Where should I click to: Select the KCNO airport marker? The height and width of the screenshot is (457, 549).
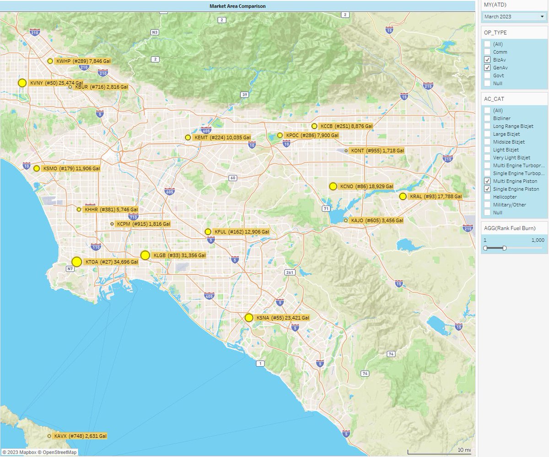pyautogui.click(x=334, y=186)
